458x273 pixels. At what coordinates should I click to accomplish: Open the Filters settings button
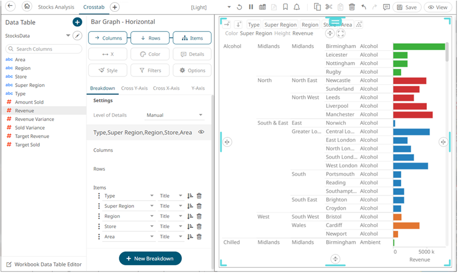150,70
